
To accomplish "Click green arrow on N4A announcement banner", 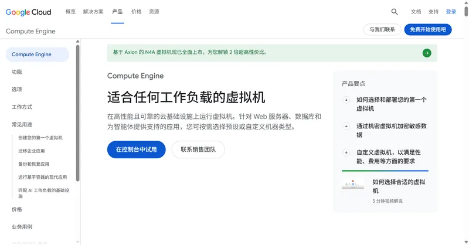I will coord(427,53).
